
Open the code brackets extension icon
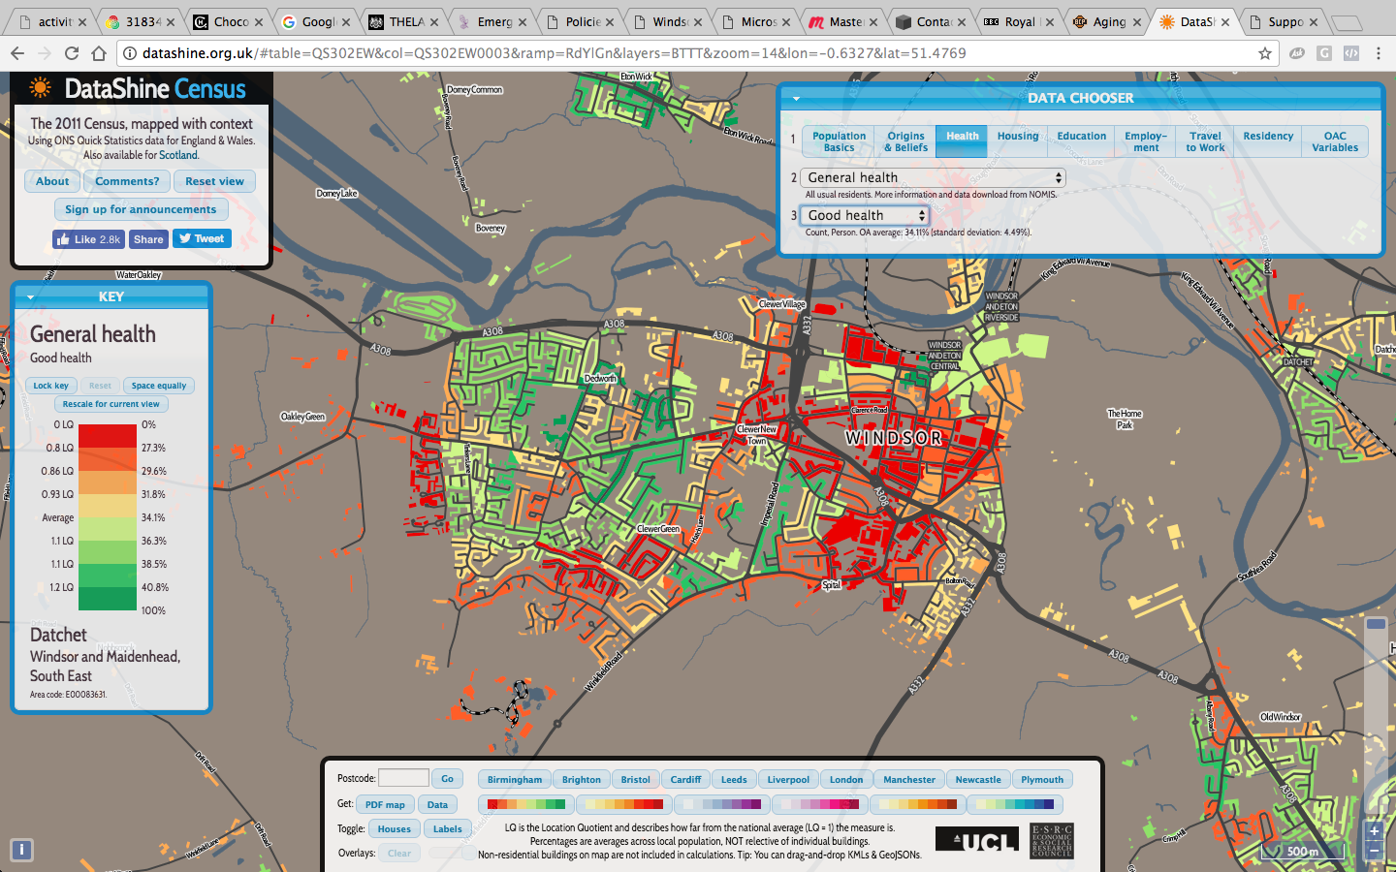pos(1351,53)
